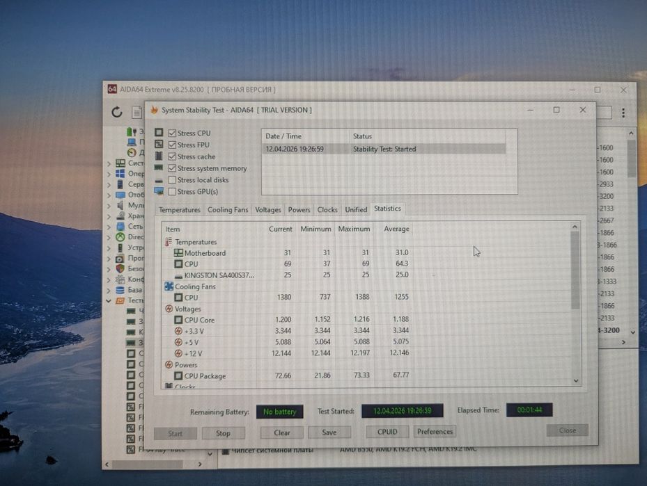Screen dimensions: 647x486
Task: Enable Stress GPU(s)
Action: coord(172,191)
